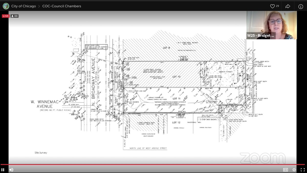Toggle closed captions with the CC button
Screen dimensions: 307x173
click(286, 170)
